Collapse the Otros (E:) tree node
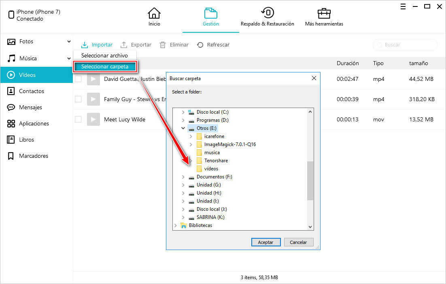The height and width of the screenshot is (284, 446). [x=183, y=128]
